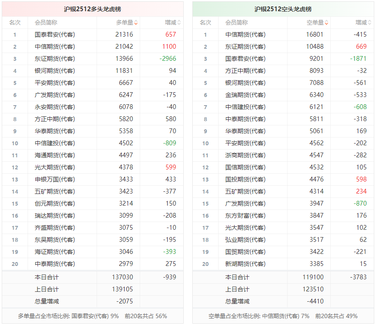Click 空单量占全市场比例 footer text
The height and width of the screenshot is (325, 376).
click(x=283, y=316)
